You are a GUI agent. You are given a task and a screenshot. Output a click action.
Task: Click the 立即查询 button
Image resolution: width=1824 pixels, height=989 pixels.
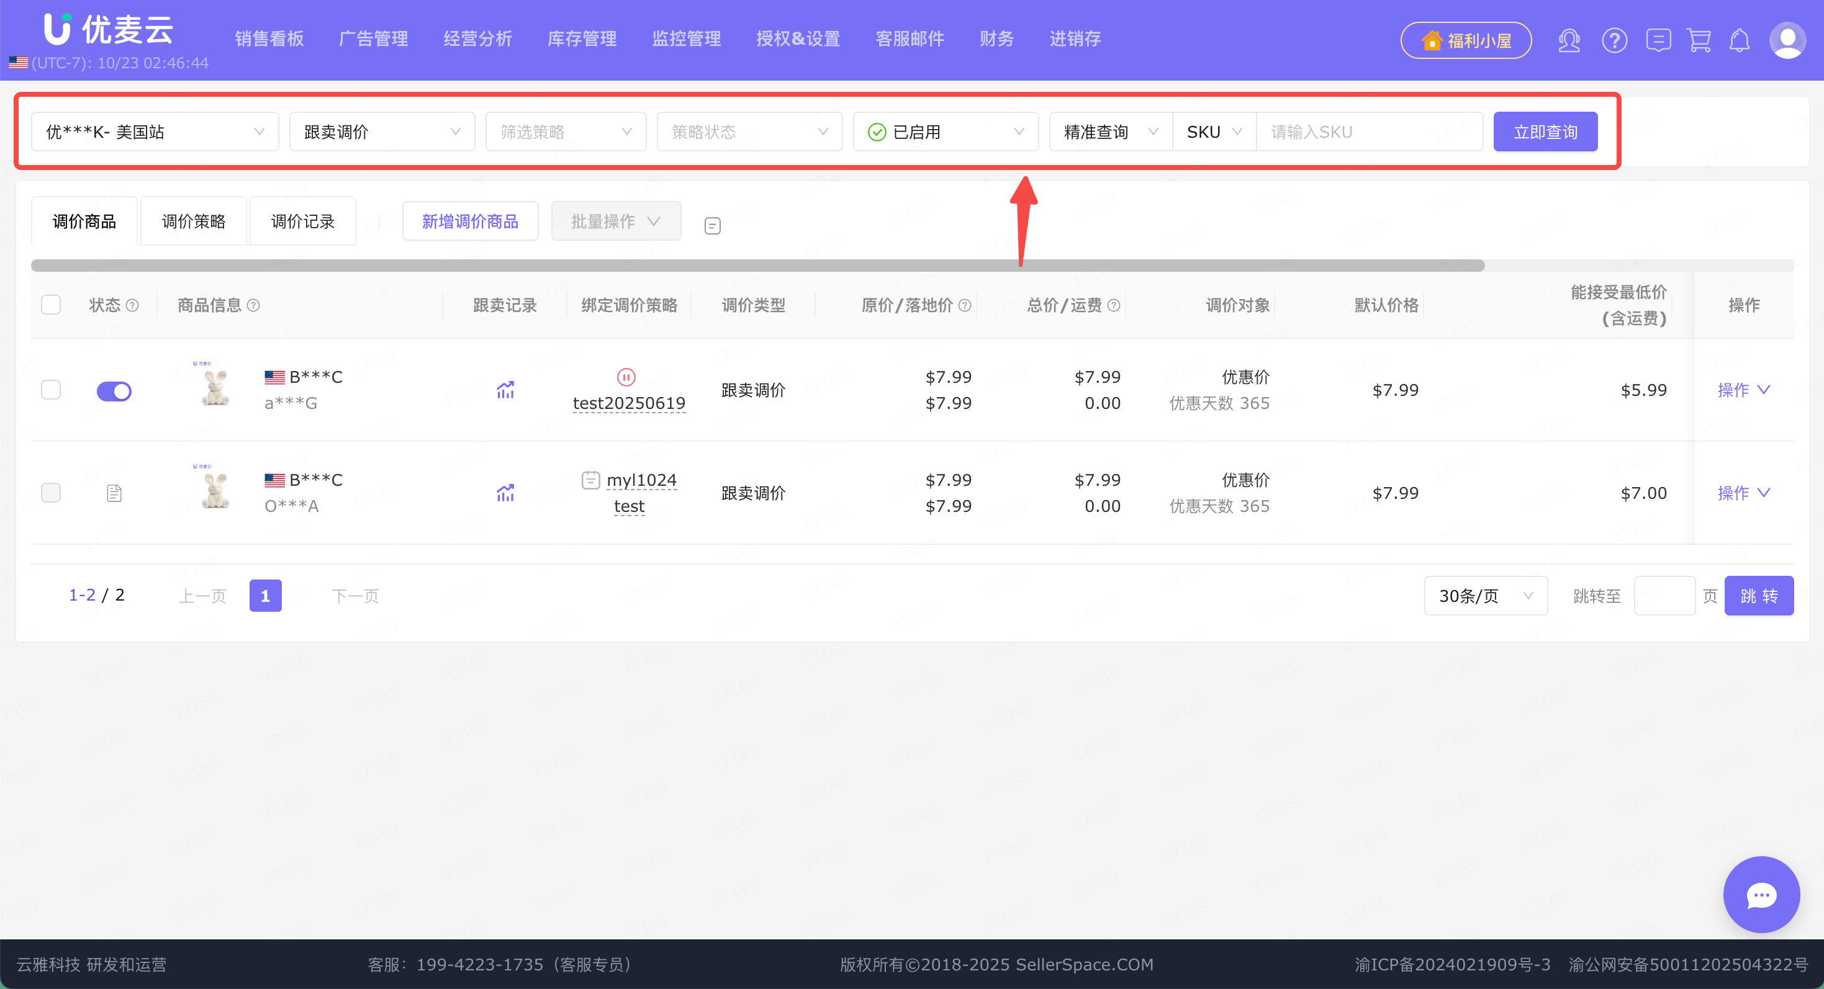point(1545,132)
